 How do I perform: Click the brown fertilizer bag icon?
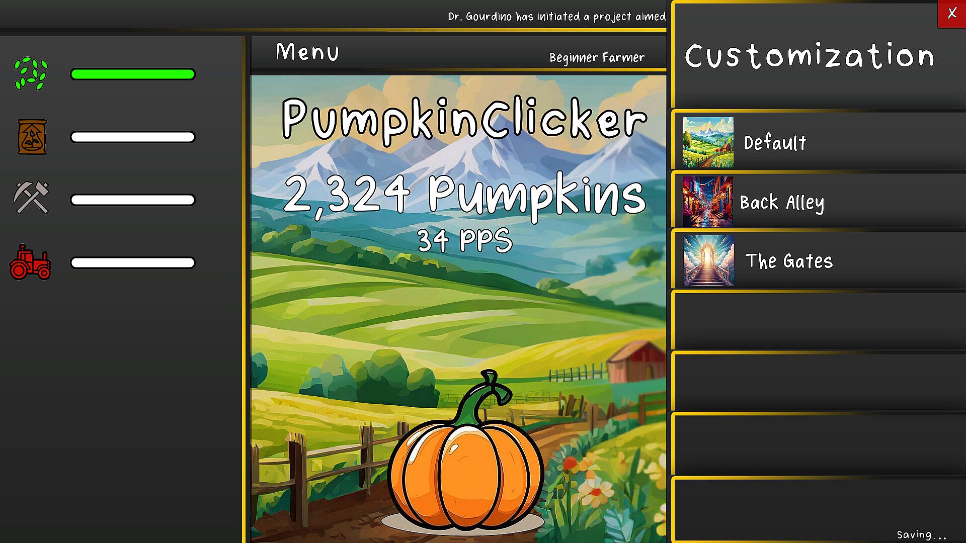click(32, 137)
